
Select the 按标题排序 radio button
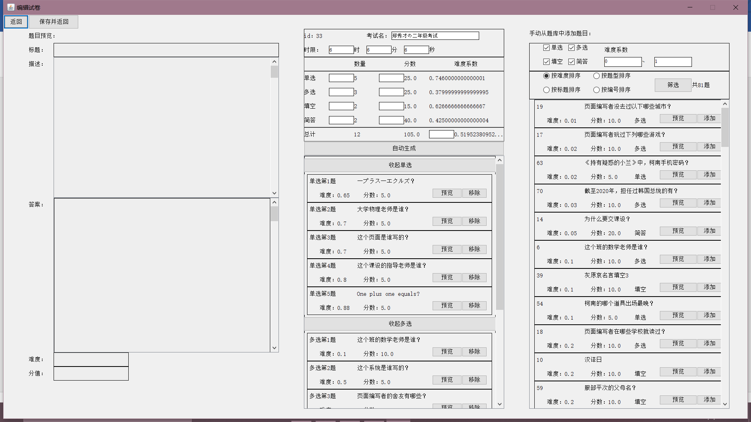[546, 90]
